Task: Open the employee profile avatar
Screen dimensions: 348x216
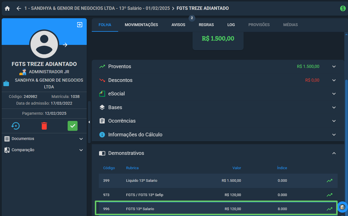Action: [x=44, y=44]
